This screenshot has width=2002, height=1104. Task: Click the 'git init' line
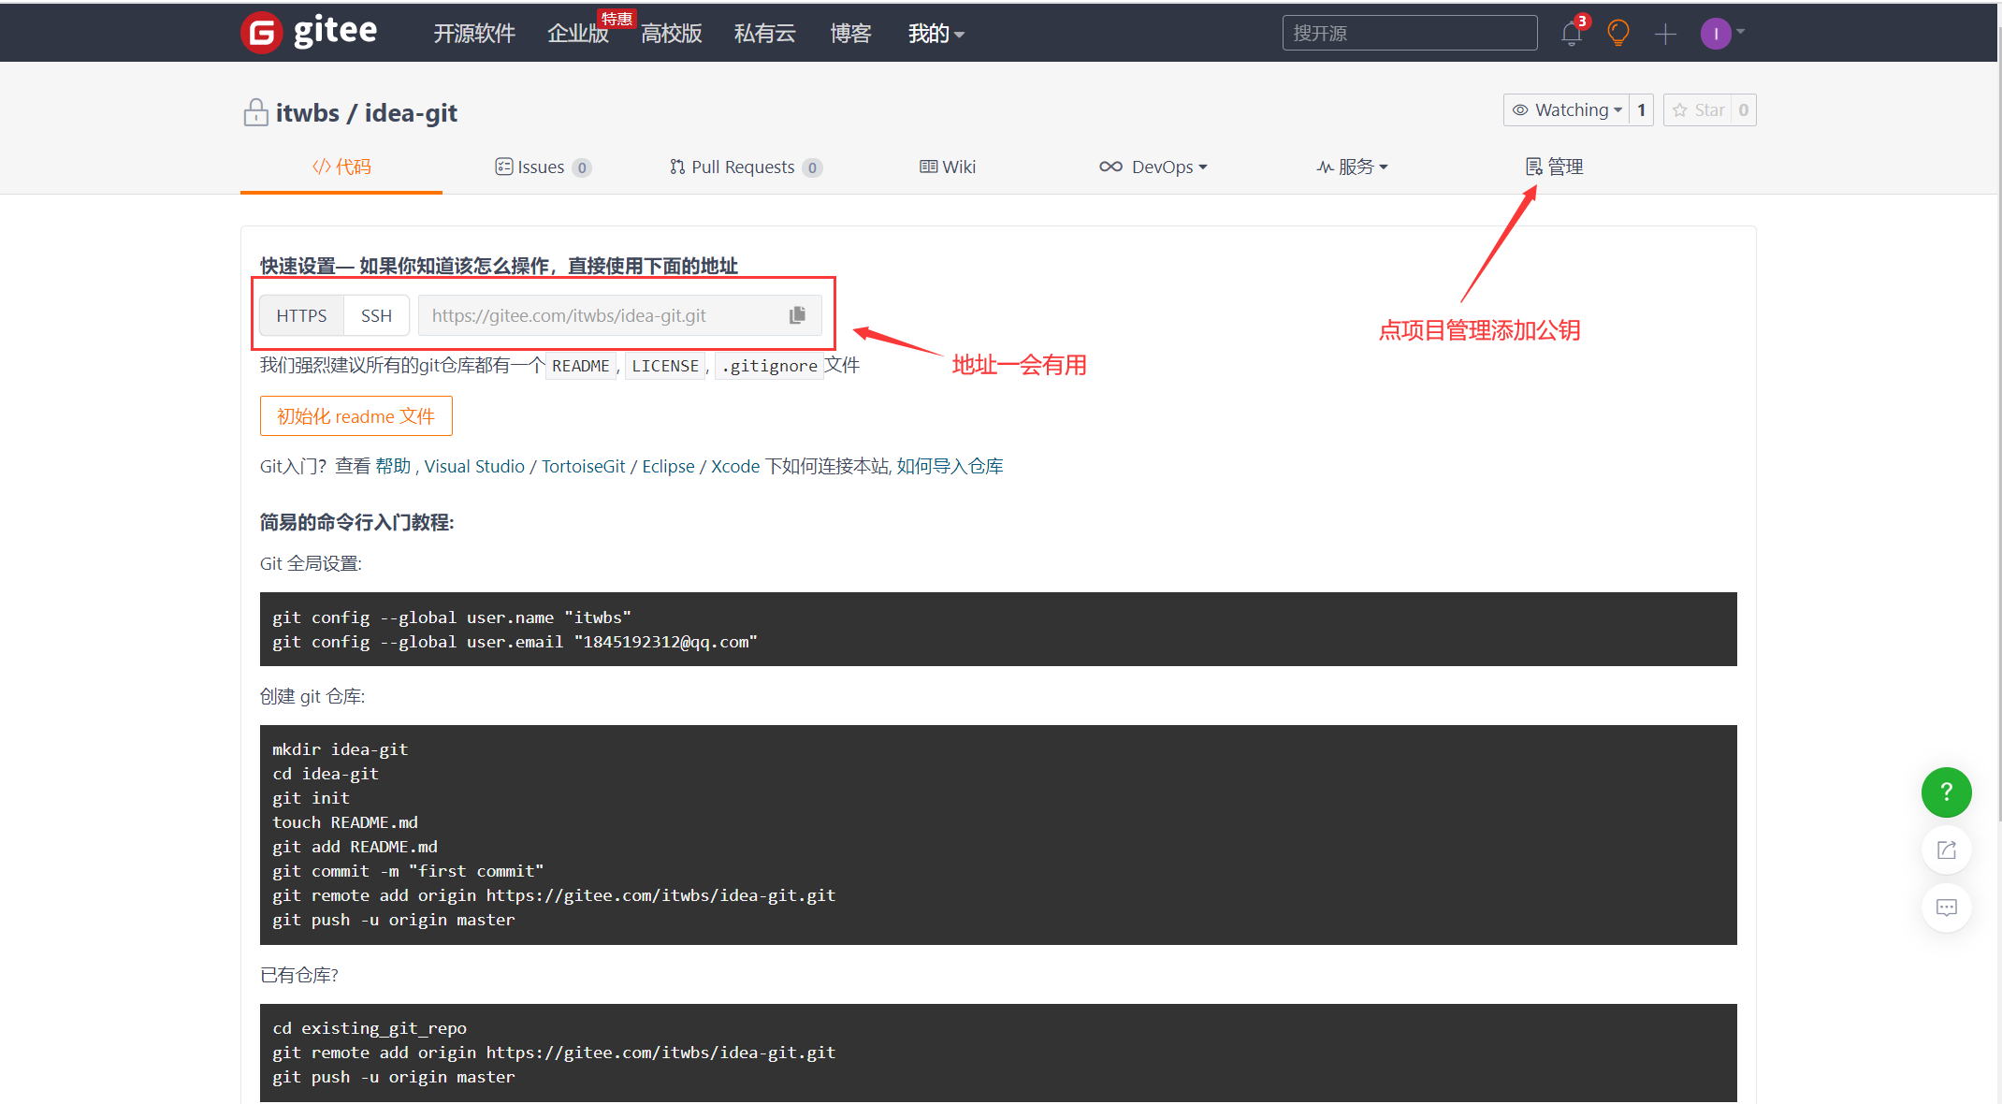pyautogui.click(x=311, y=798)
